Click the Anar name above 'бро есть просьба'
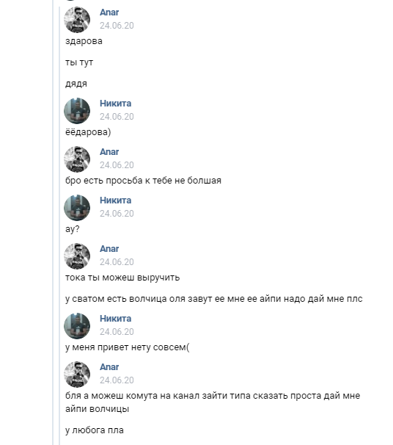The height and width of the screenshot is (445, 393). click(109, 152)
